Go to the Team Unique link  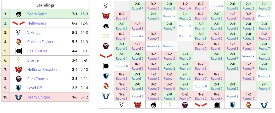point(39,97)
